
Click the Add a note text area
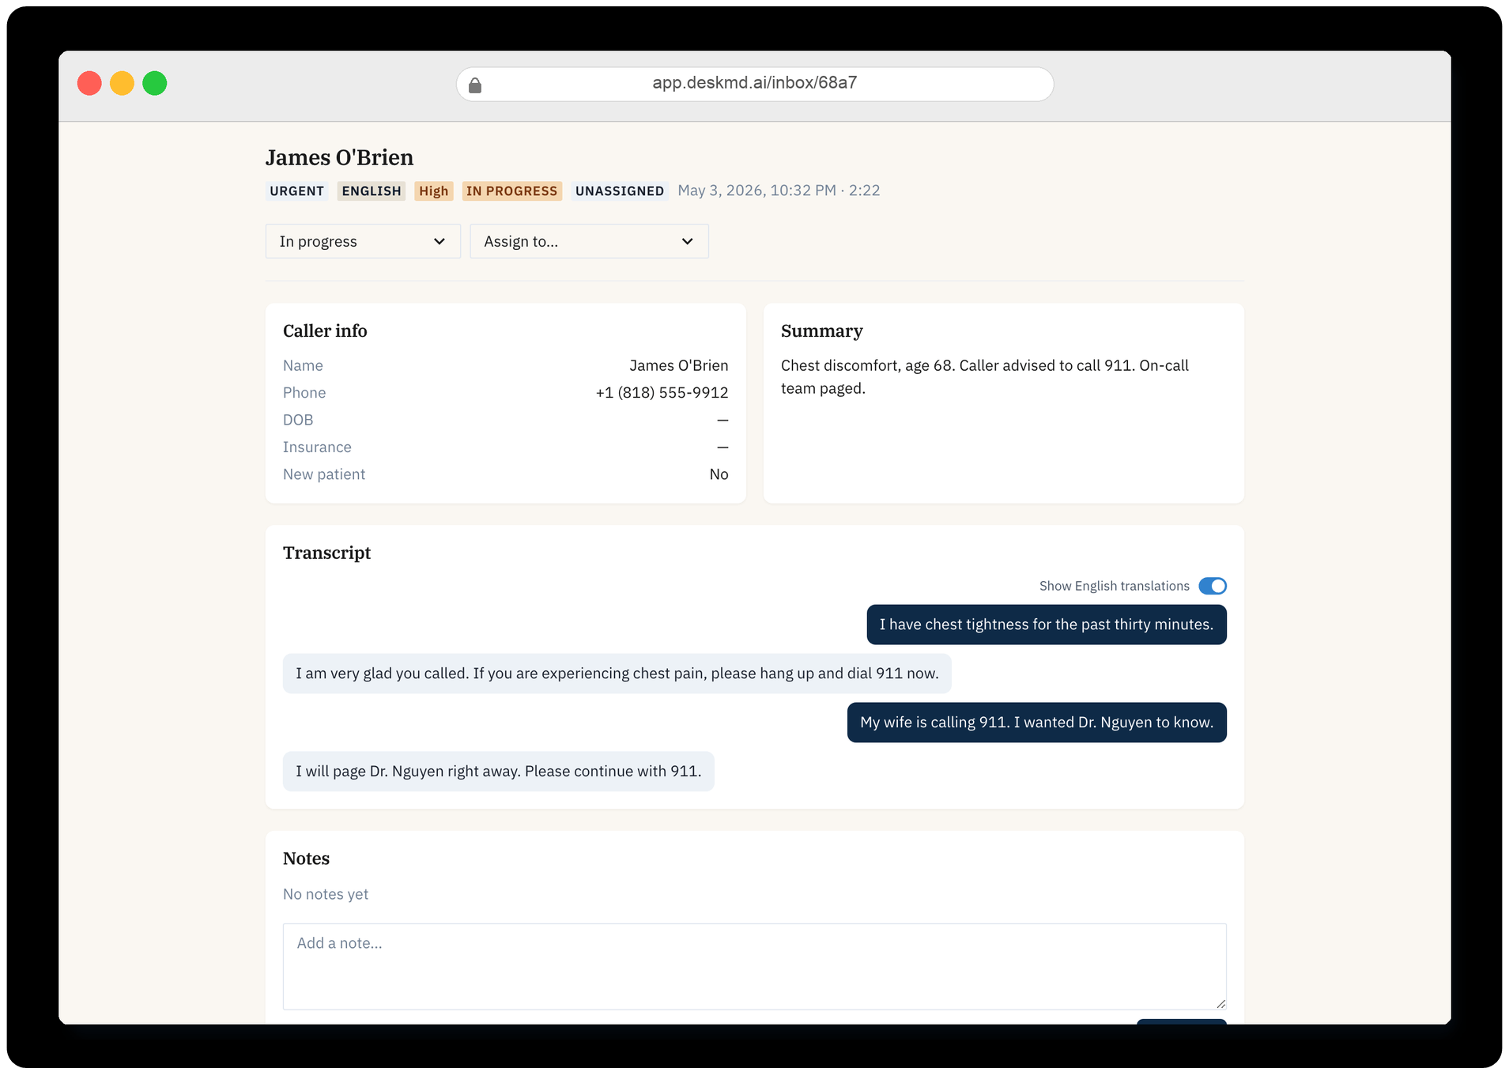tap(755, 966)
